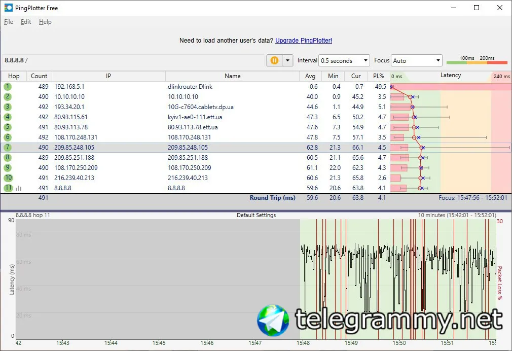Click the 10 minutes time range label
This screenshot has height=351, width=512.
tap(457, 215)
